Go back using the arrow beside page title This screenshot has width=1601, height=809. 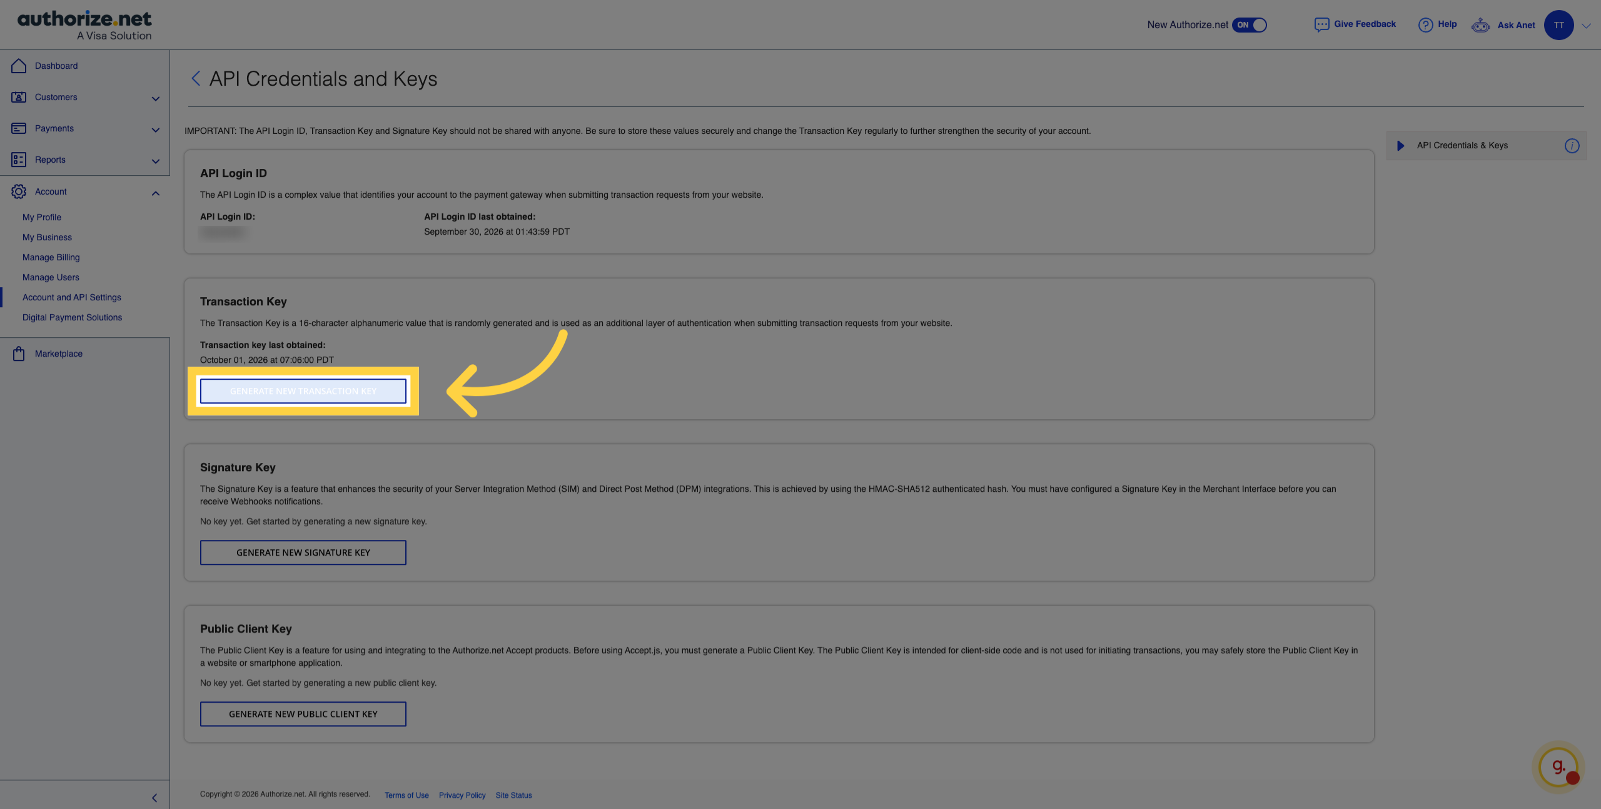pyautogui.click(x=196, y=78)
